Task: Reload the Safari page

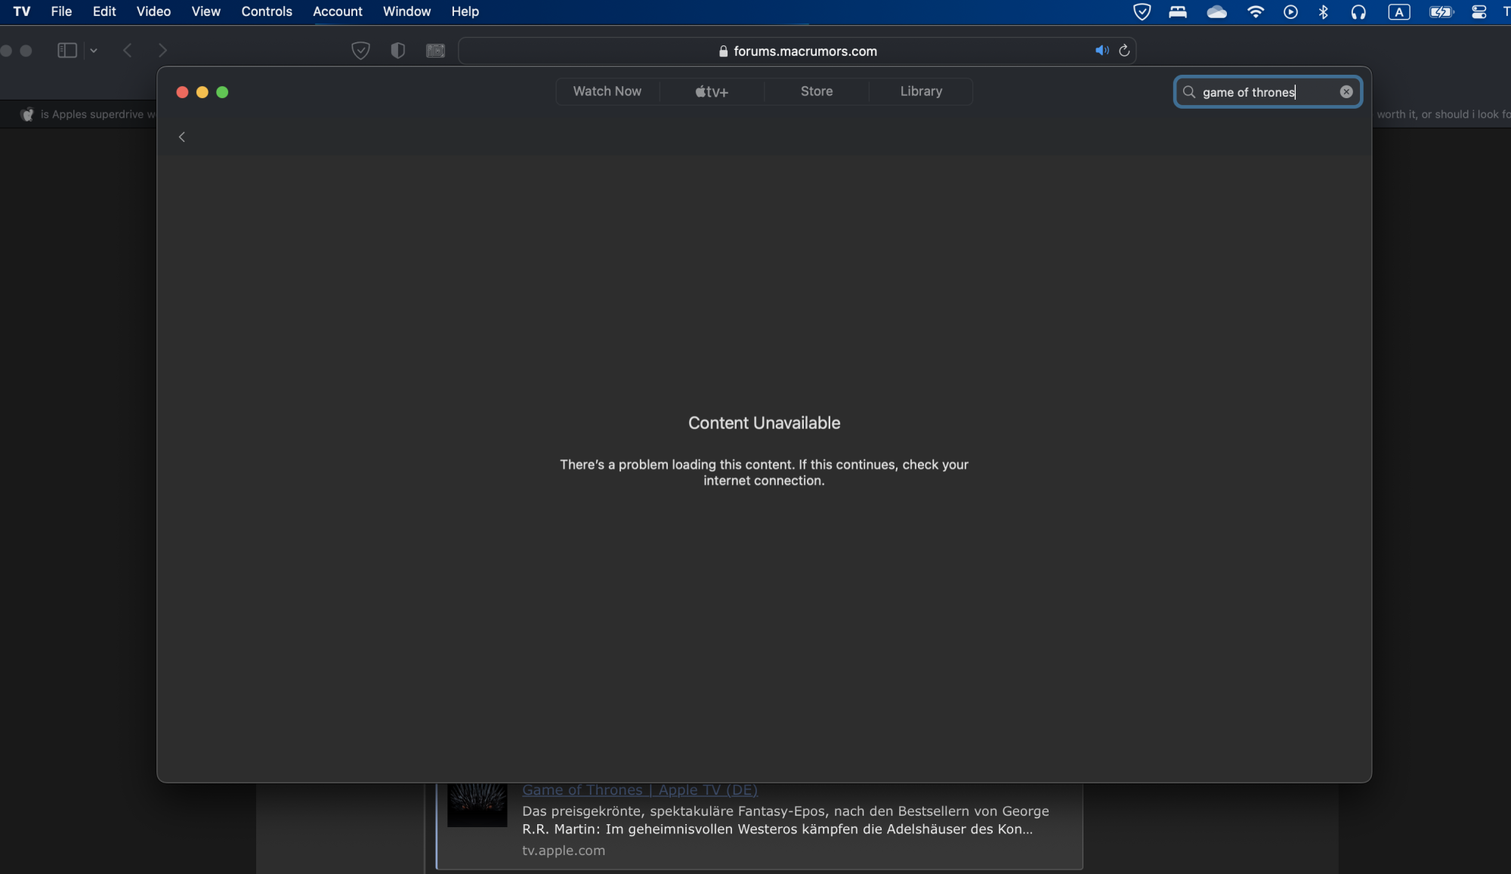Action: pyautogui.click(x=1124, y=51)
